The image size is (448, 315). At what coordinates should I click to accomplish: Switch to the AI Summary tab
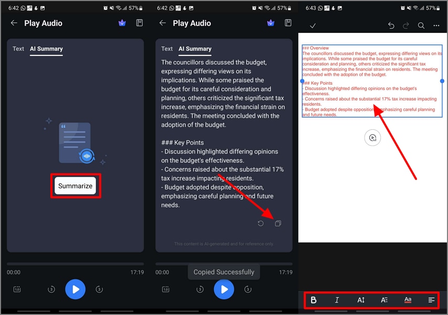(x=195, y=49)
